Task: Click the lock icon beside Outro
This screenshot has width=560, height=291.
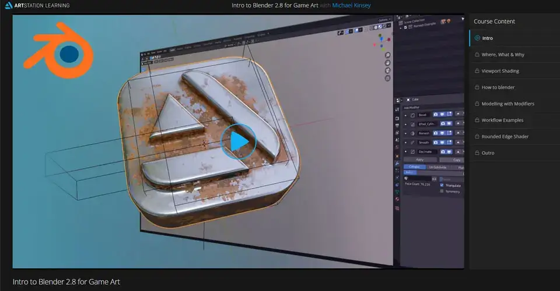Action: point(477,153)
